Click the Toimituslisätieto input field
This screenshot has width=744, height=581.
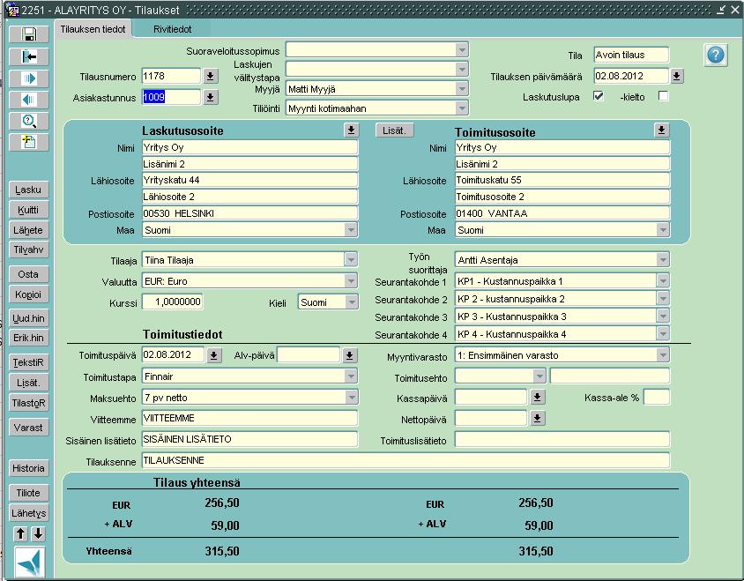[x=562, y=440]
